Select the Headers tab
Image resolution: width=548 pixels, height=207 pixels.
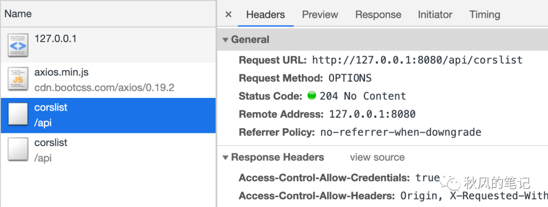point(265,14)
